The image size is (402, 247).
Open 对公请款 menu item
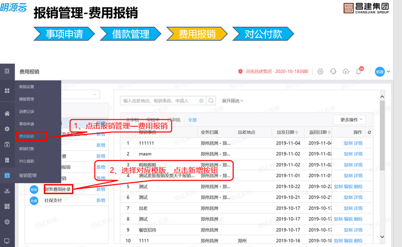tap(27, 161)
